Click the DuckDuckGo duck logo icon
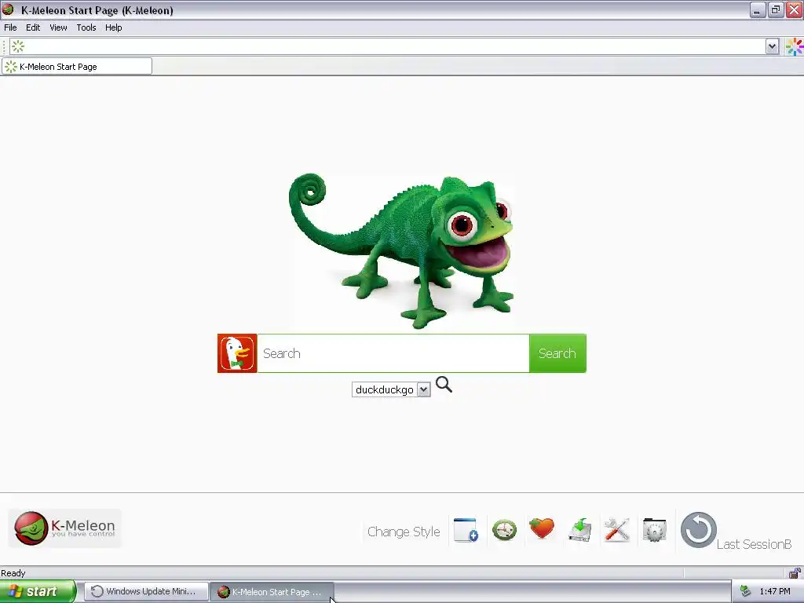The width and height of the screenshot is (804, 603). pos(237,353)
